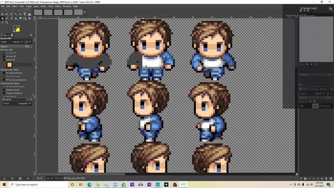The image size is (334, 188).
Task: Delete tool preset in Tool Options
Action: [20, 178]
